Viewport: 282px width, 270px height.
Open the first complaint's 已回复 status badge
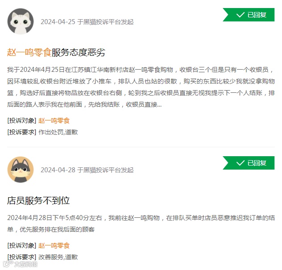pyautogui.click(x=249, y=15)
